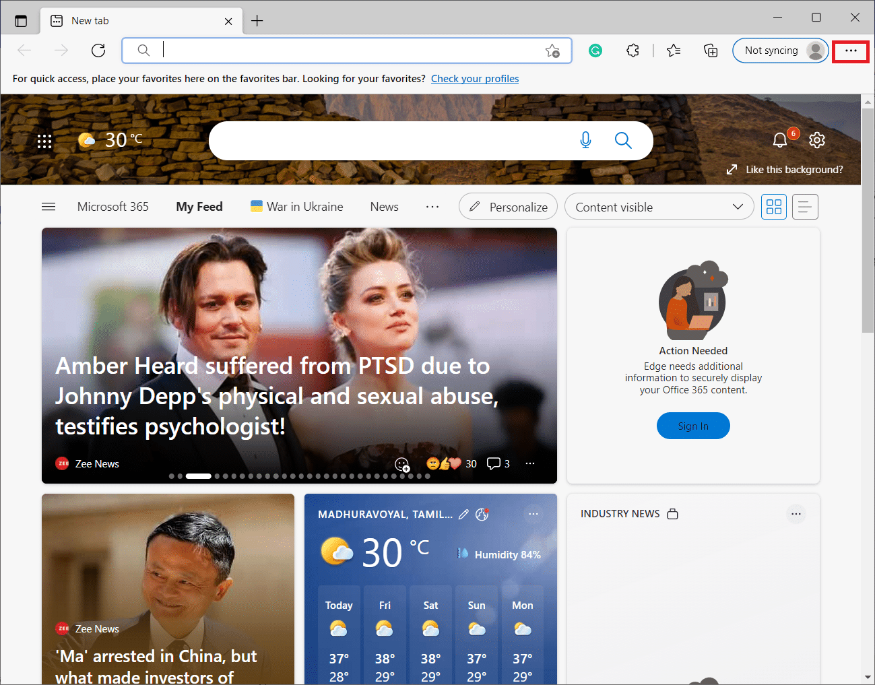Select the My Feed tab
This screenshot has width=875, height=685.
[199, 207]
